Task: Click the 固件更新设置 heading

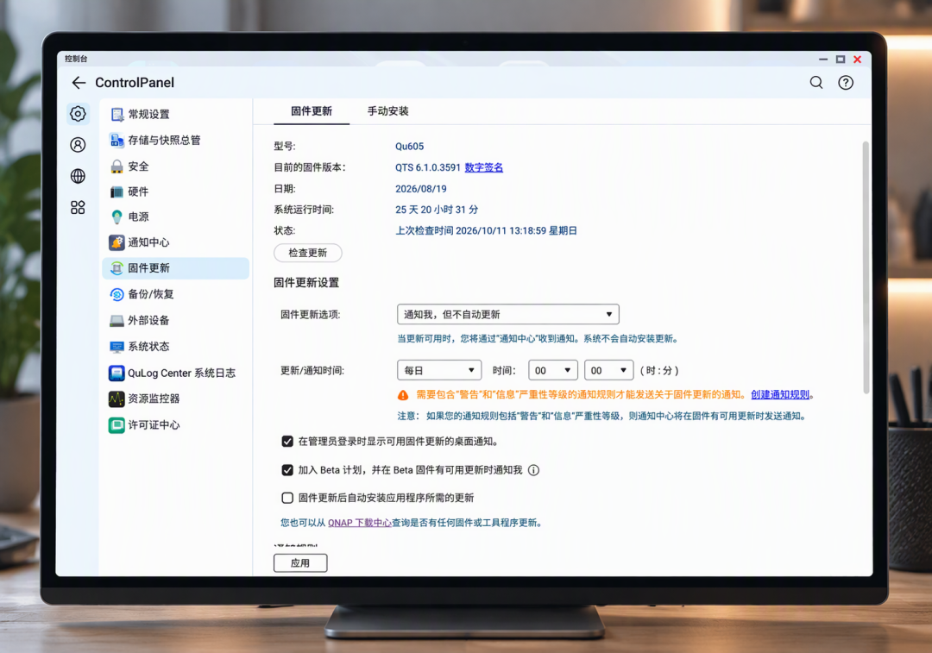Action: click(306, 283)
